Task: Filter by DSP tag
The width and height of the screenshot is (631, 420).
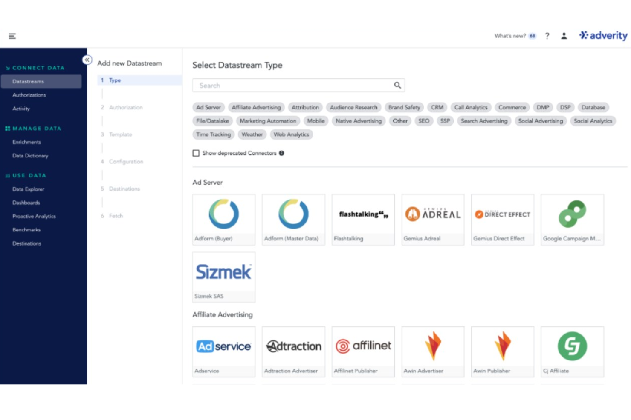Action: pyautogui.click(x=565, y=107)
